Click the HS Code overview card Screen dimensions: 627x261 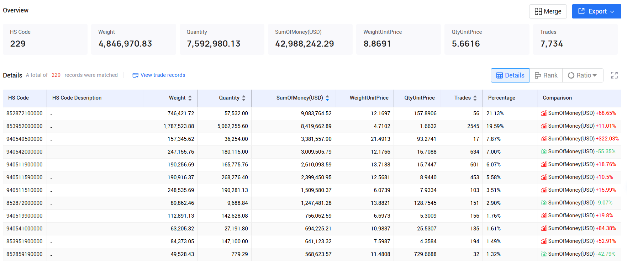coord(45,39)
